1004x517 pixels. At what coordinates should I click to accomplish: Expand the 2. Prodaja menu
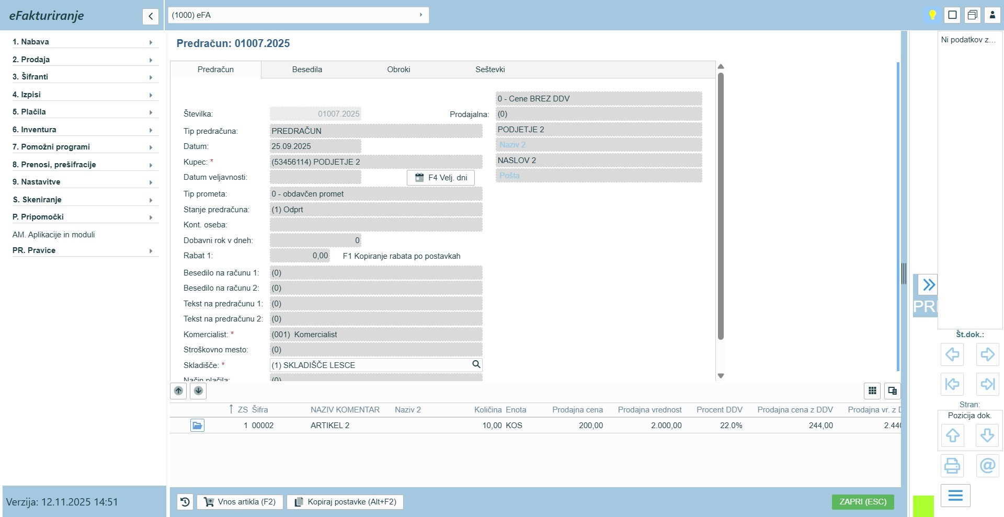[x=84, y=60]
